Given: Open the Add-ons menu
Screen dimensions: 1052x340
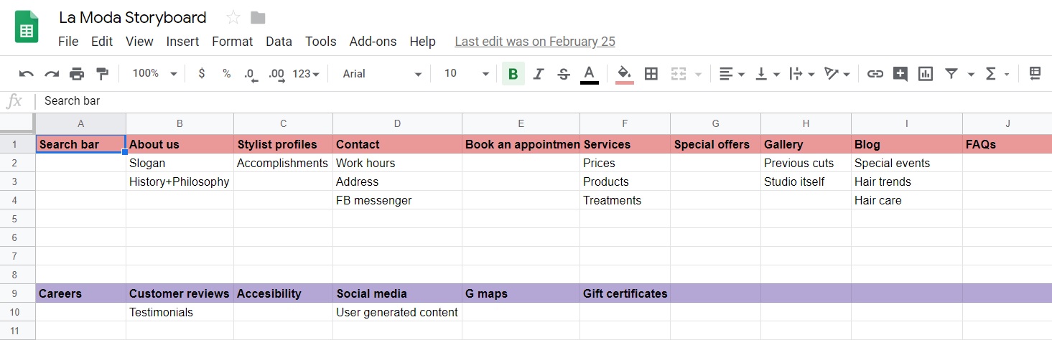Looking at the screenshot, I should (373, 42).
